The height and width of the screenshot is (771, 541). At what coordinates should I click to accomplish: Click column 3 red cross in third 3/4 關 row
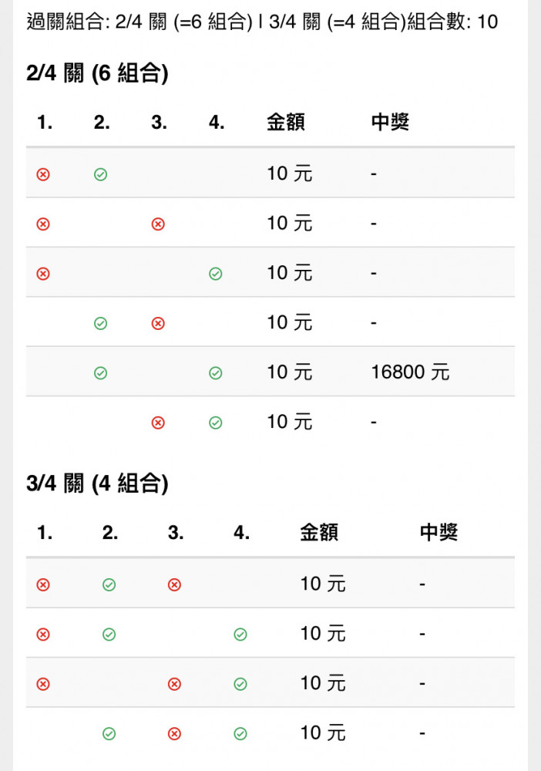174,684
